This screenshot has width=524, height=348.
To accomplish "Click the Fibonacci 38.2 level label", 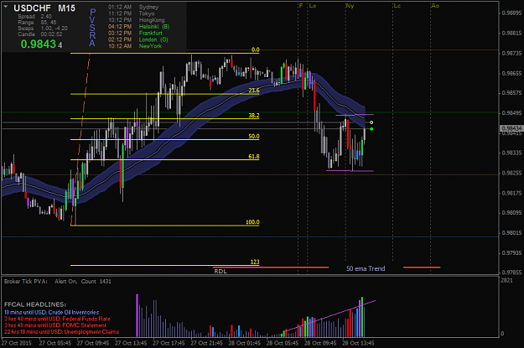I will [x=254, y=116].
